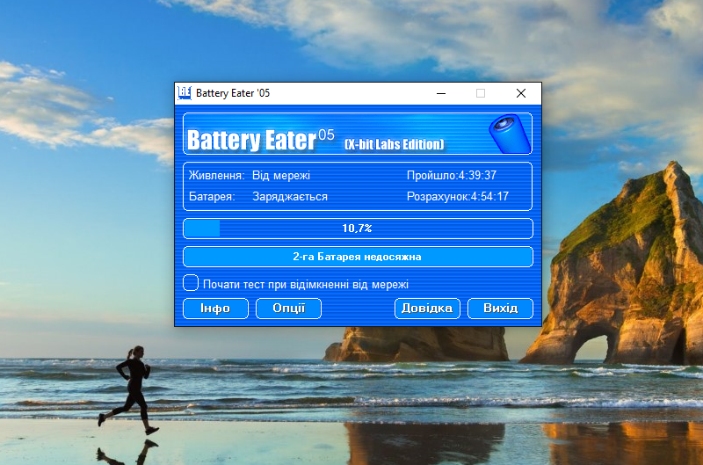Screen dimensions: 703x465
Task: Click the '2-га Батарея недосяжна' status bar
Action: click(x=357, y=257)
